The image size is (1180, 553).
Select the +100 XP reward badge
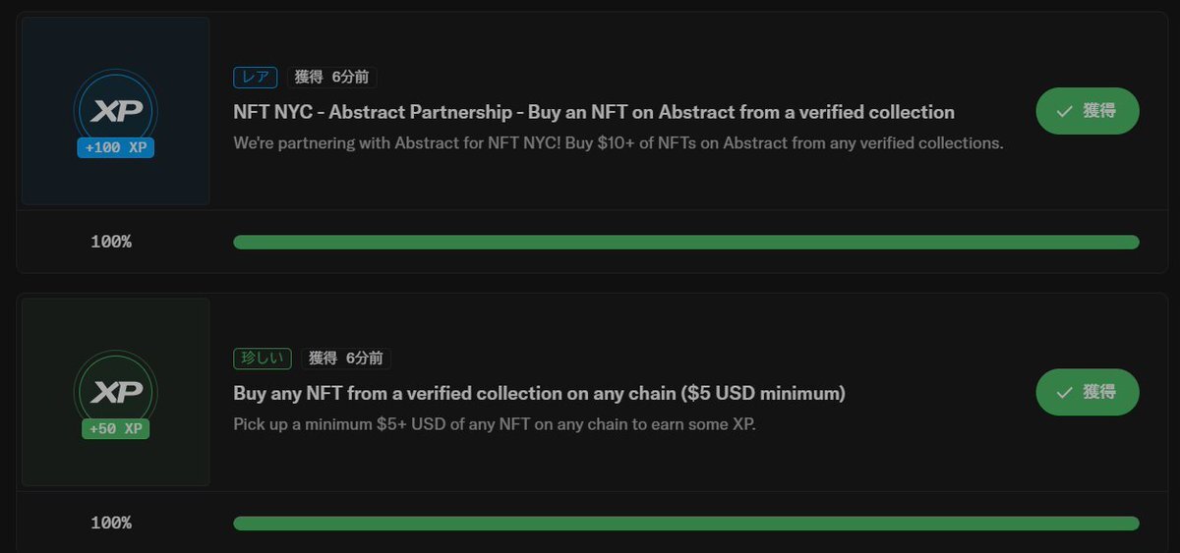[115, 147]
